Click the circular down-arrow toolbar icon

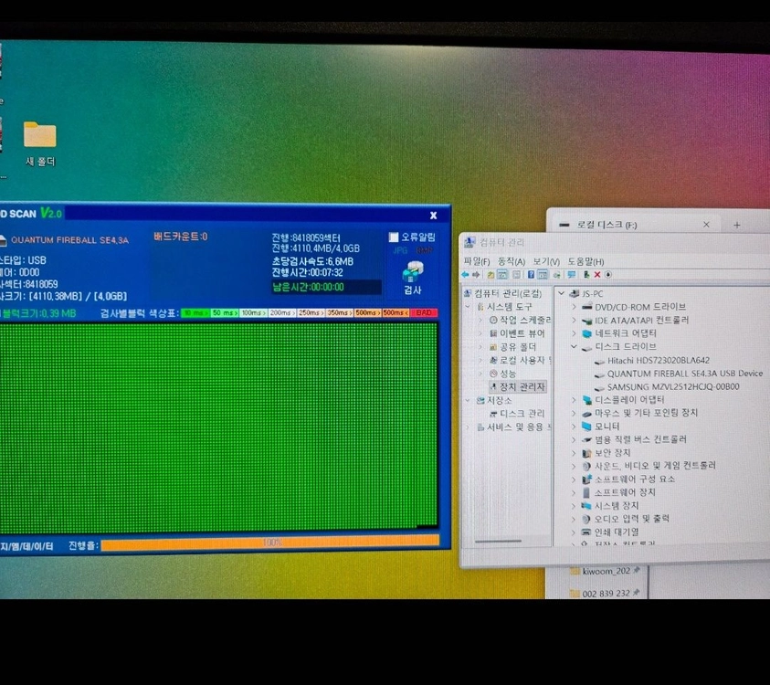(608, 275)
